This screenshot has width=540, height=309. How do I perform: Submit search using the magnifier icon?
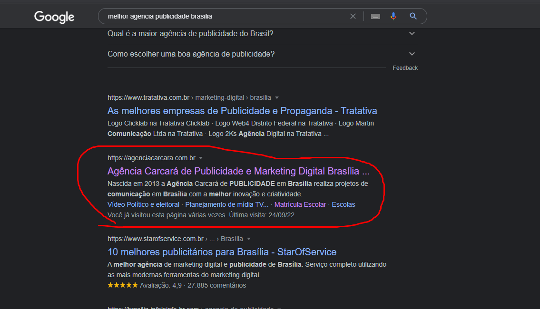[413, 16]
